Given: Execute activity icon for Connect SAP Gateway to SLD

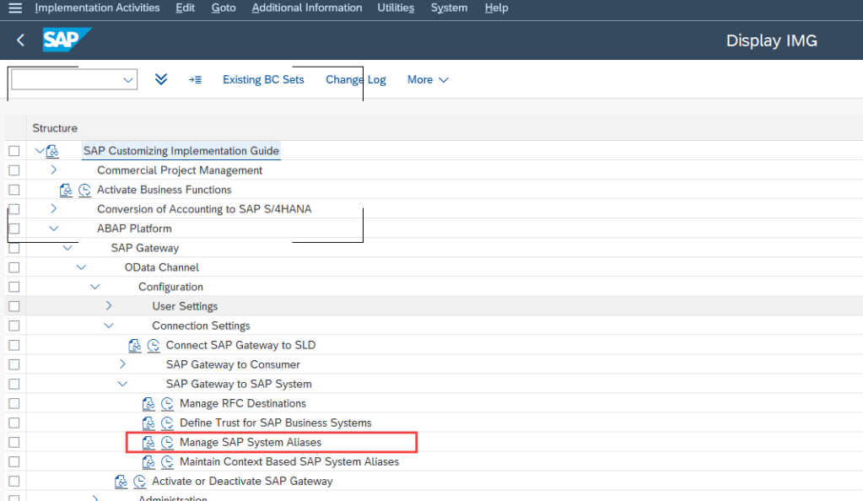Looking at the screenshot, I should [154, 345].
